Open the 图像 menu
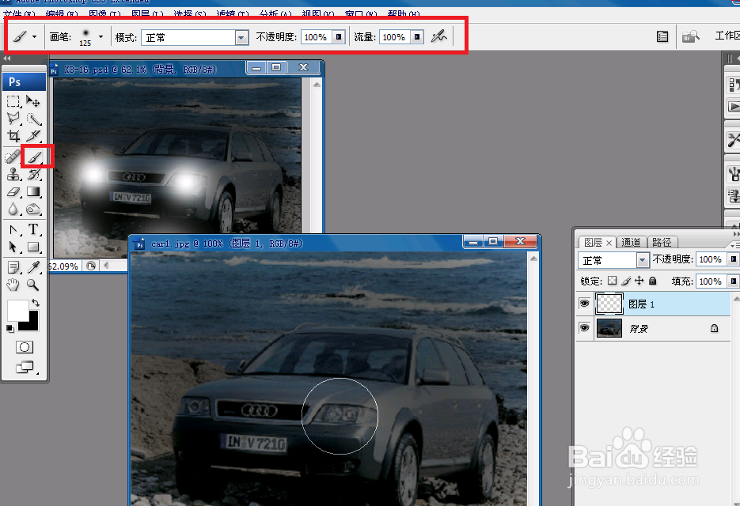Image resolution: width=740 pixels, height=506 pixels. pyautogui.click(x=104, y=14)
